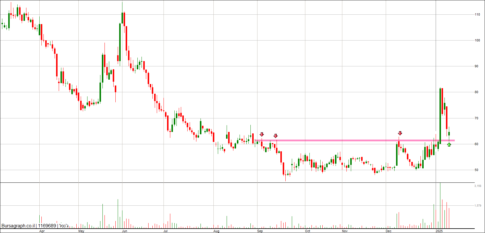
Task: Select the Aug month label
Action: coord(216,231)
